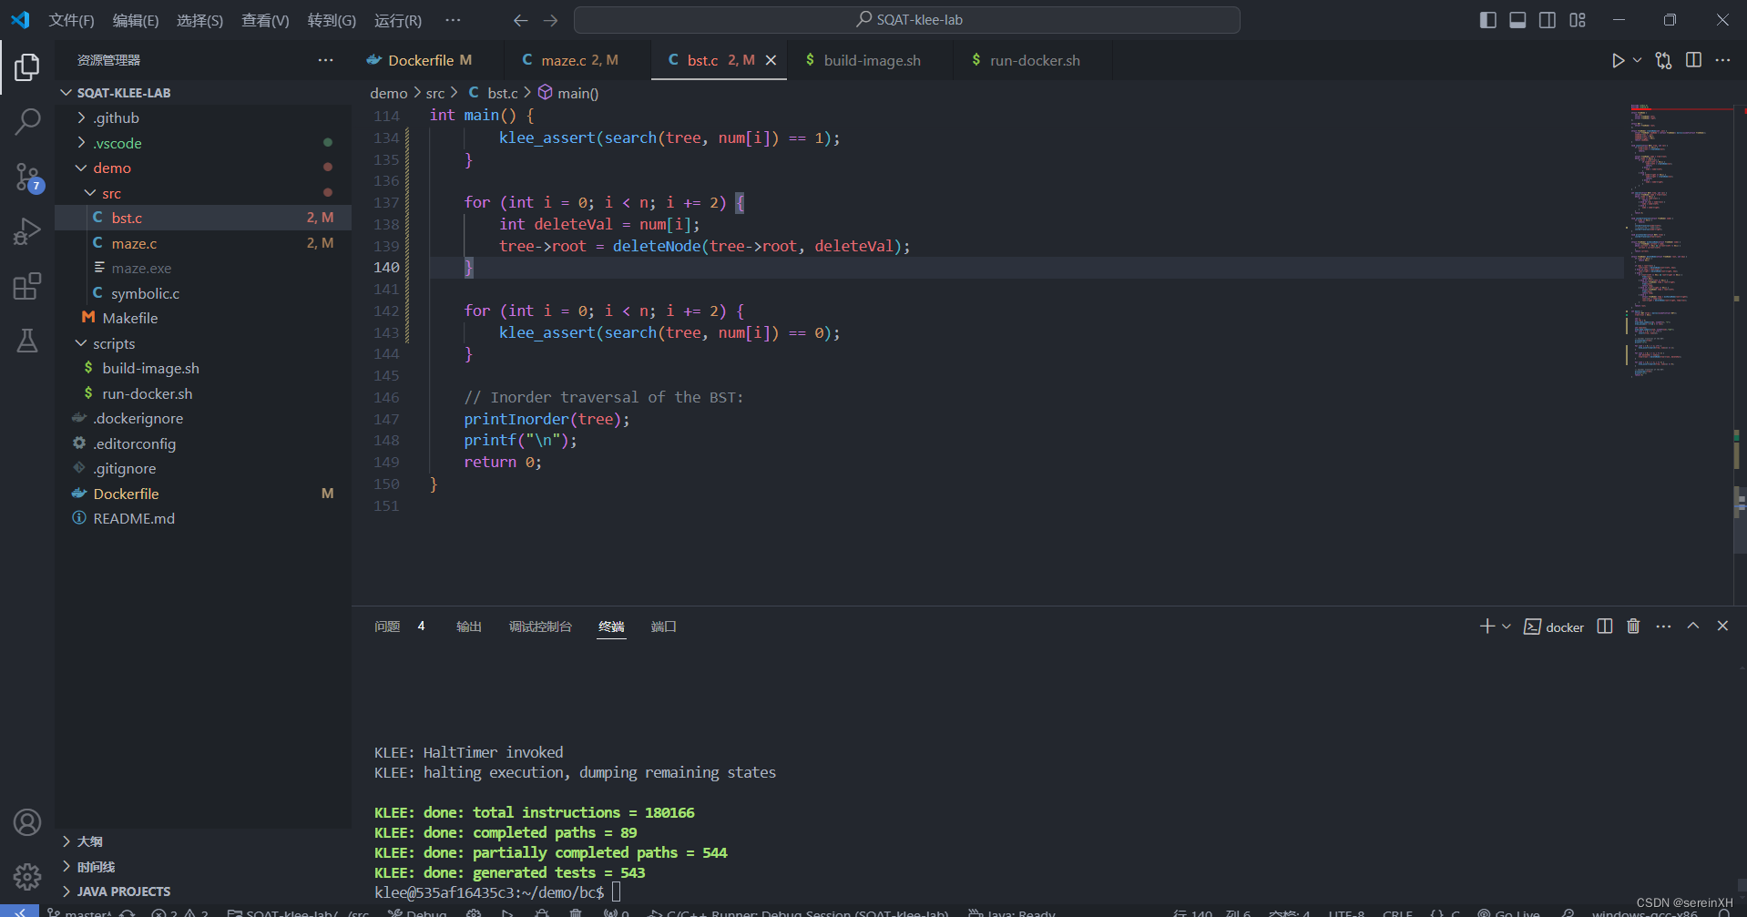
Task: Create a new terminal with plus icon
Action: tap(1486, 627)
